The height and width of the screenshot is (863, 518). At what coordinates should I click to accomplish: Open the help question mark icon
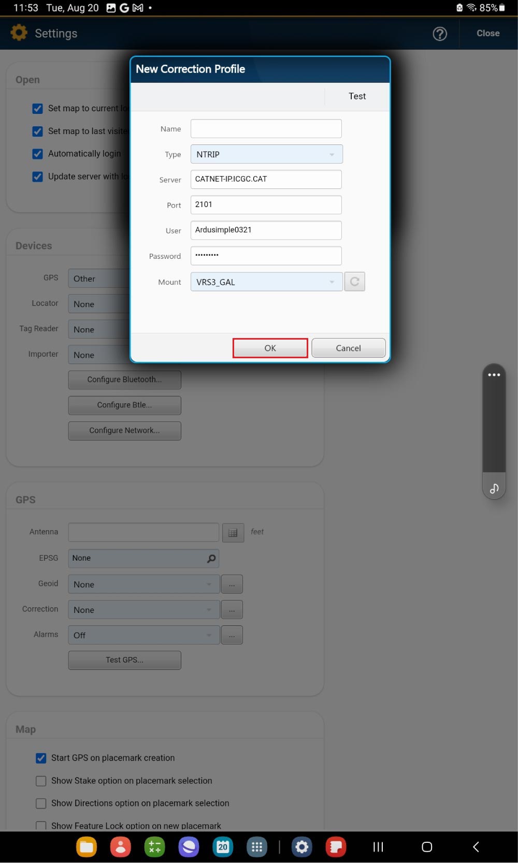[x=440, y=34]
